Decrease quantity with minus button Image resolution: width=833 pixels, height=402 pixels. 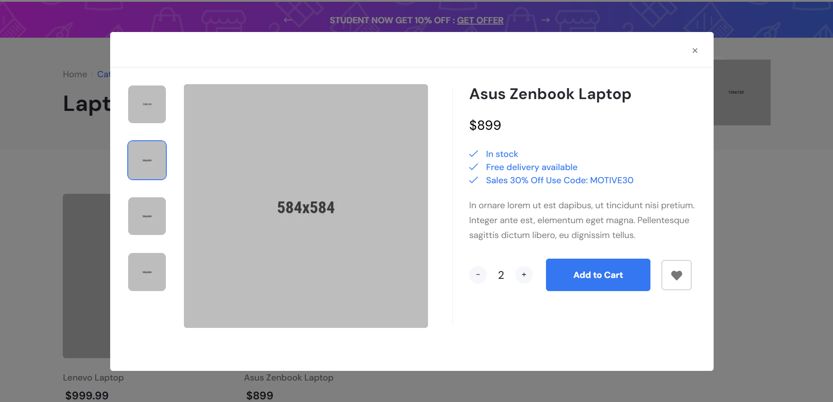[x=478, y=275]
